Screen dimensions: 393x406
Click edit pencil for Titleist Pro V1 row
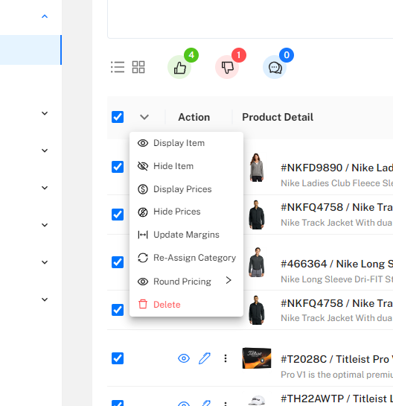pyautogui.click(x=205, y=358)
